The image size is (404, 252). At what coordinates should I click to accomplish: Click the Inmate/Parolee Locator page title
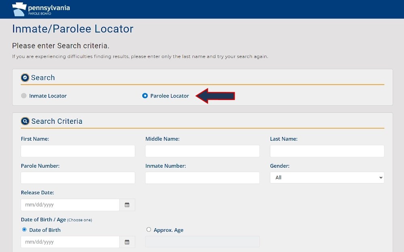click(x=73, y=29)
